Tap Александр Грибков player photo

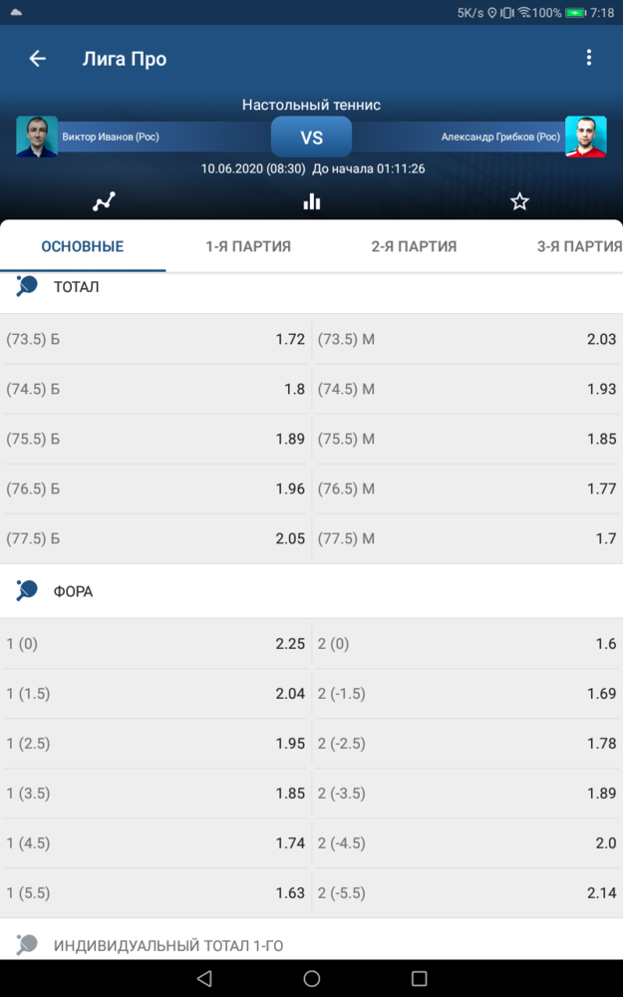click(585, 136)
